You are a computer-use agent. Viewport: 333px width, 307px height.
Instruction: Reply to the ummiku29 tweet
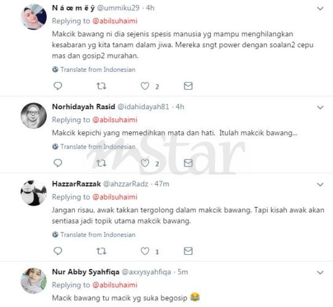[58, 86]
